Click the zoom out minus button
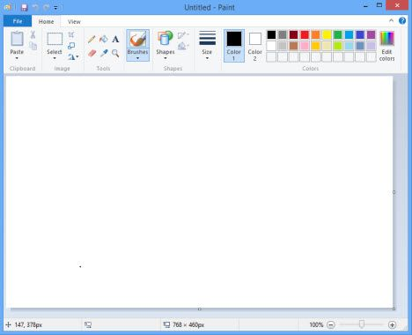Viewport: 412px width, 335px height. click(331, 324)
